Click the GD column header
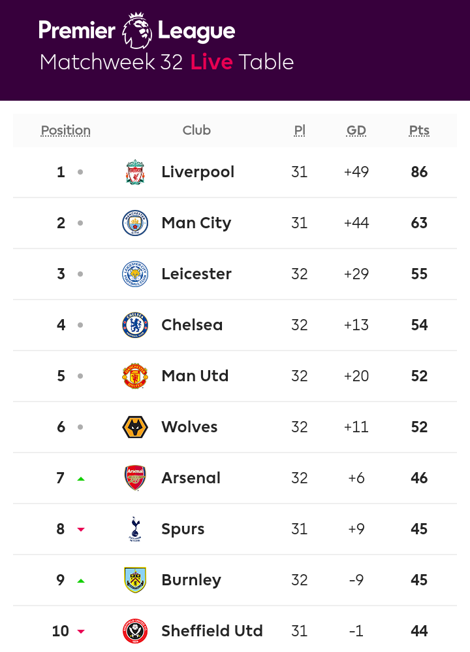The width and height of the screenshot is (470, 652). [x=356, y=130]
